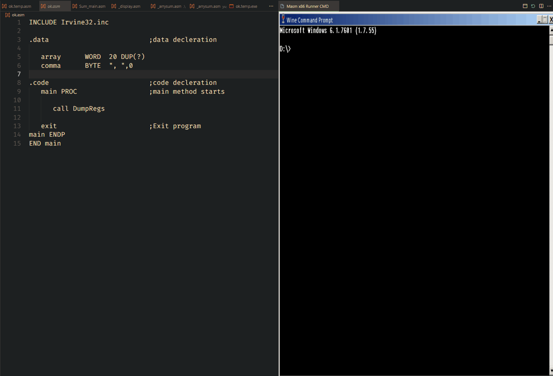Viewport: 553px width, 376px height.
Task: Click the ok.asm breadcrumb item
Action: [15, 15]
